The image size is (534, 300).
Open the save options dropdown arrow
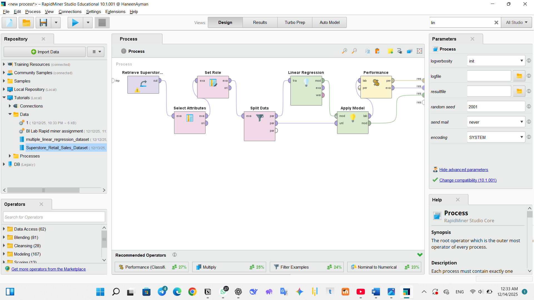56,22
